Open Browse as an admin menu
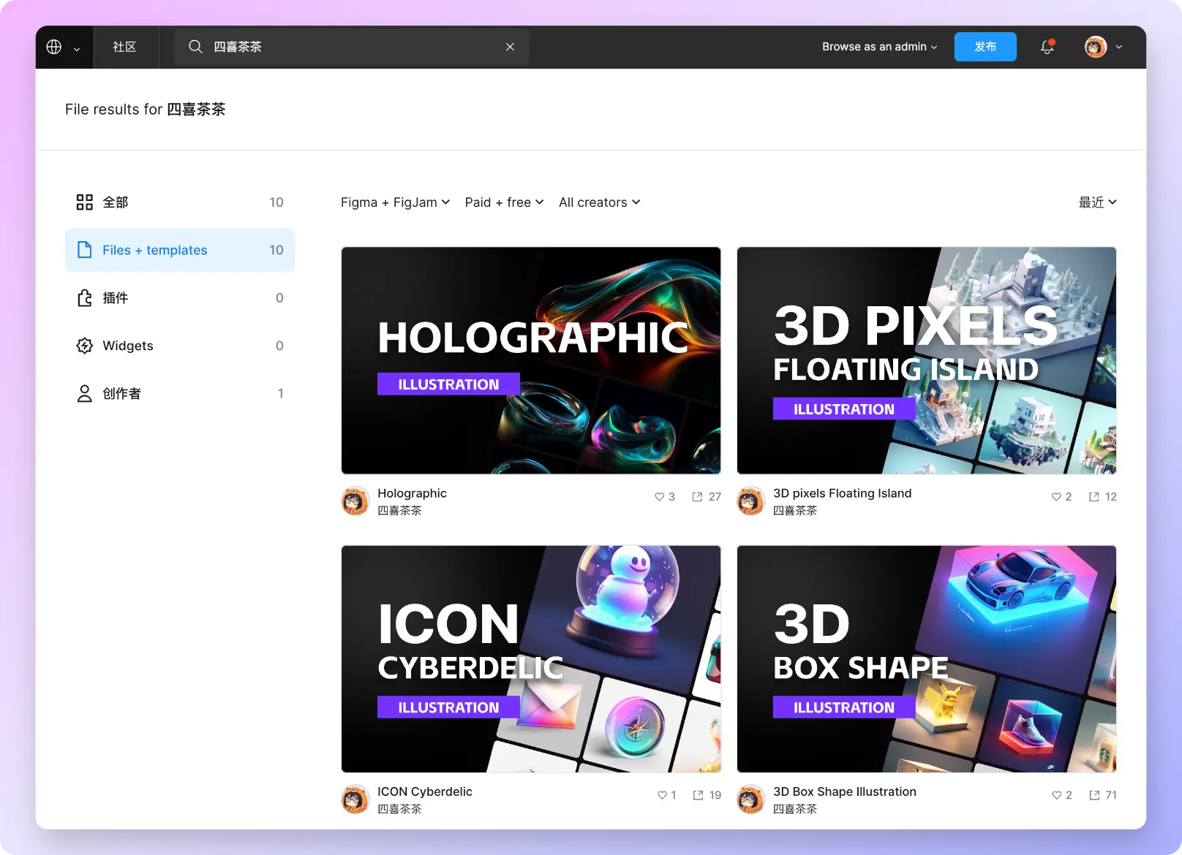 tap(879, 47)
